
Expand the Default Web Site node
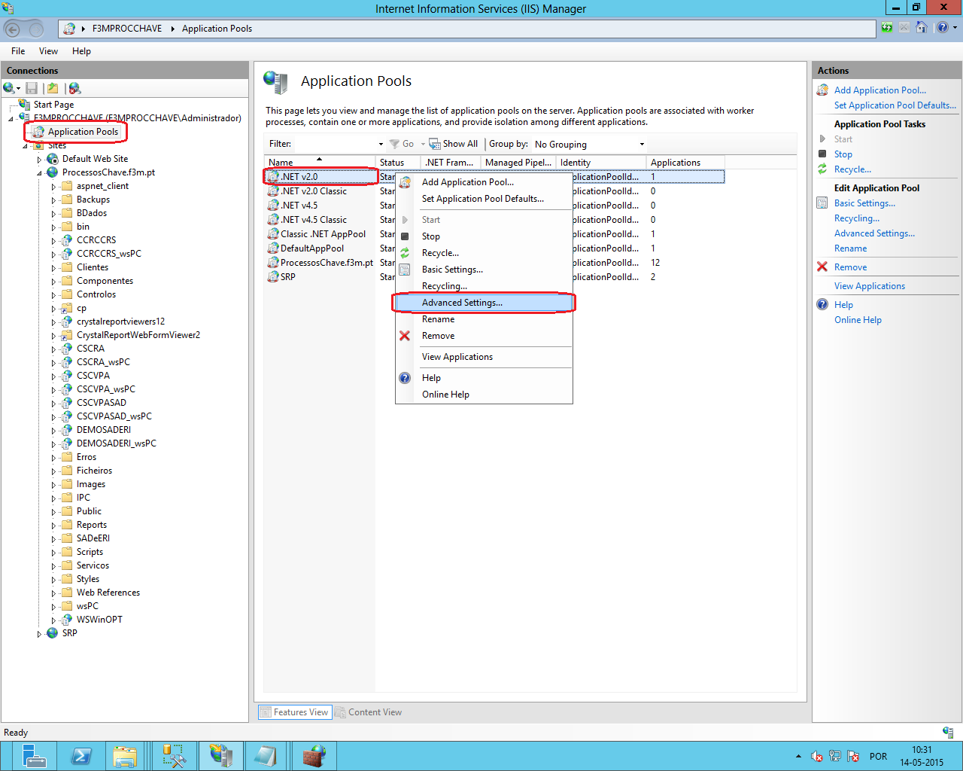click(39, 159)
